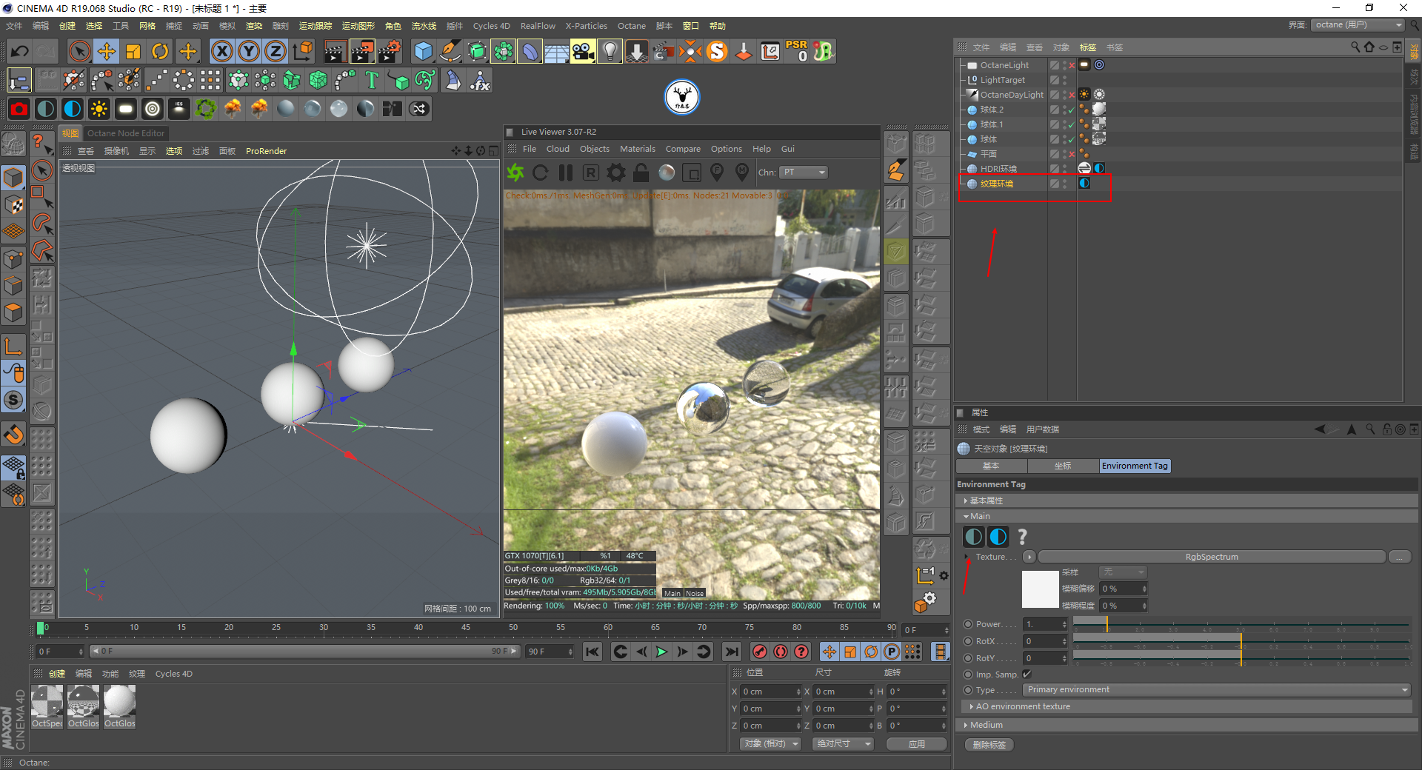Switch to Octane Node Editor tab
1422x770 pixels.
click(x=126, y=133)
